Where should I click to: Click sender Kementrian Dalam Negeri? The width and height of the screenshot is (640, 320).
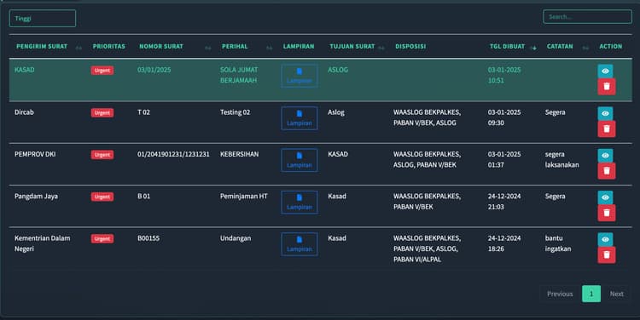[43, 243]
